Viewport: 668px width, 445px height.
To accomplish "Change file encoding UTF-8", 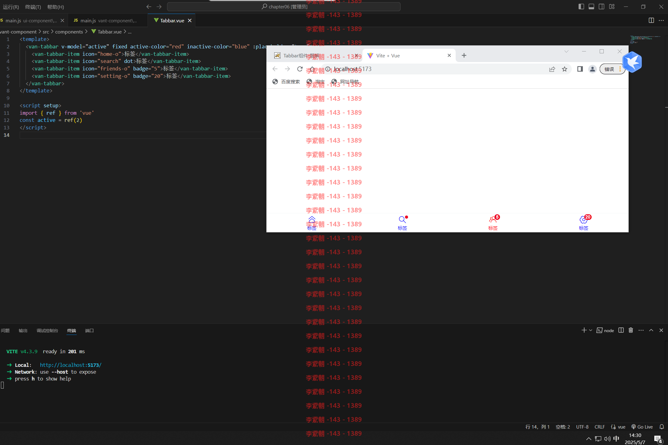I will click(582, 427).
